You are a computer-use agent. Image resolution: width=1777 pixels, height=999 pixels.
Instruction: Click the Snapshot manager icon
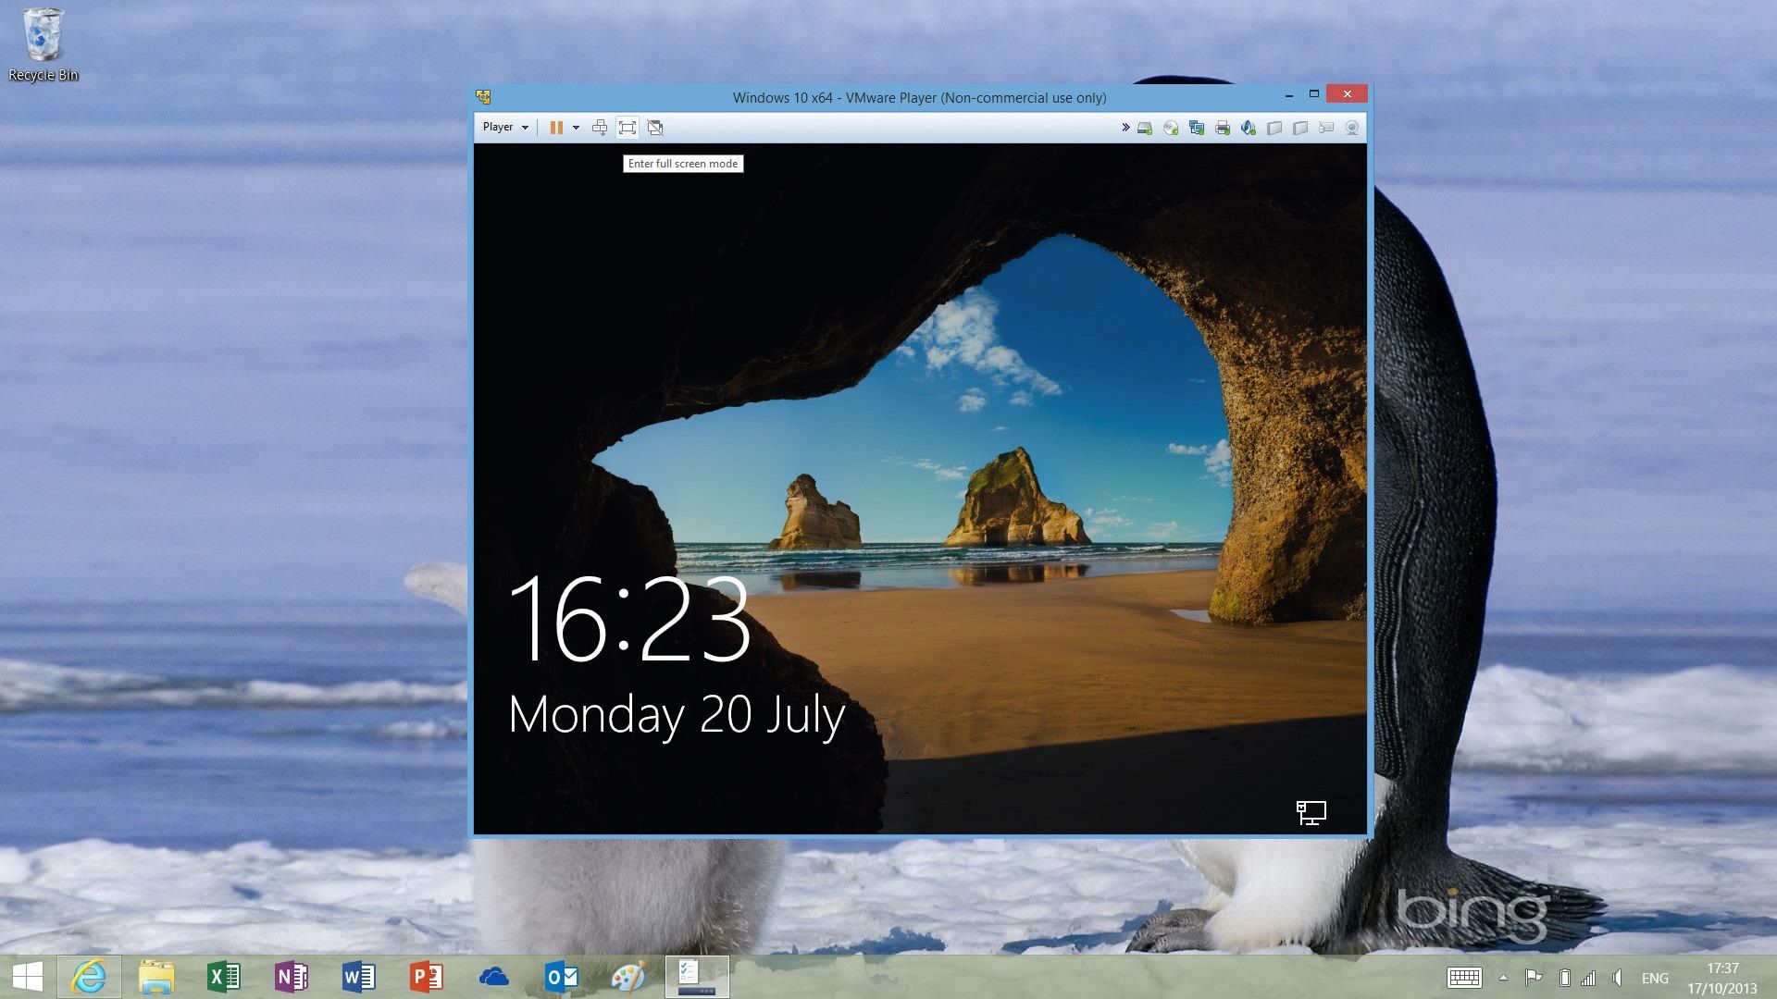(599, 127)
